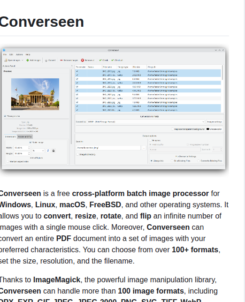Open the dropdown arrow beside Open images
The height and width of the screenshot is (302, 245).
[x=23, y=60]
